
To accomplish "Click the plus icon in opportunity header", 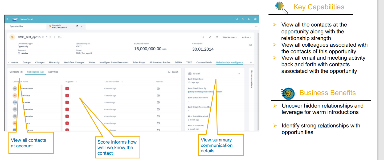I will [203, 37].
